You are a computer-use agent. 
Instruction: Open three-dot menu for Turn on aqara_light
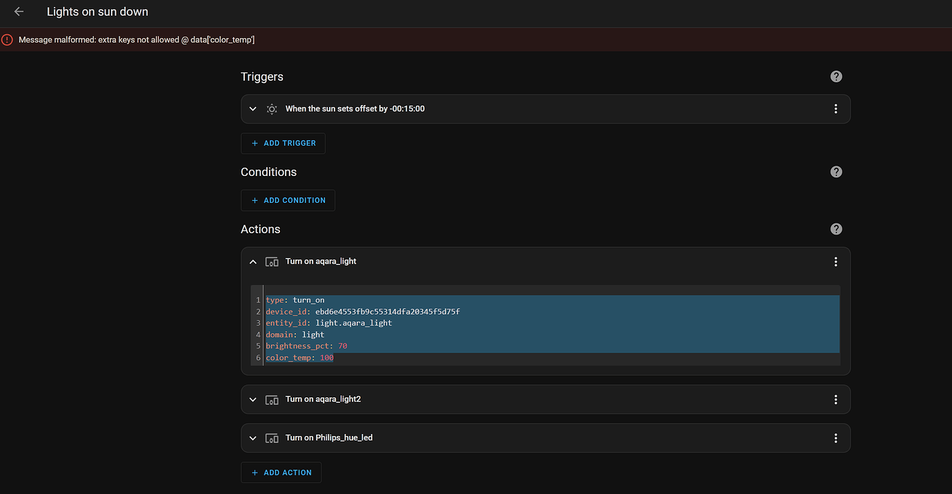[835, 261]
